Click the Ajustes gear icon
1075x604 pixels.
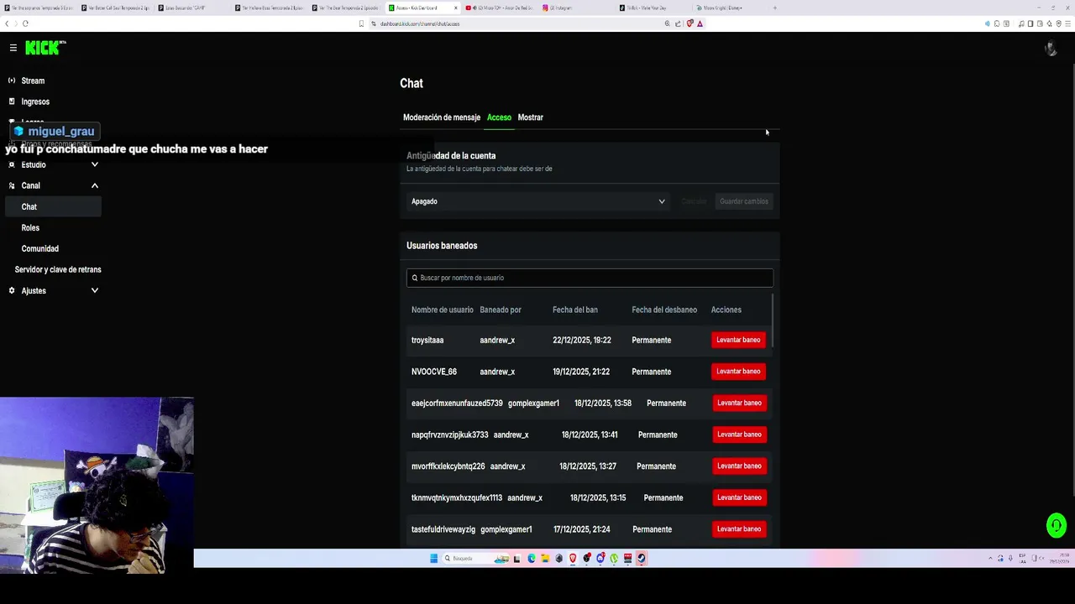[12, 290]
